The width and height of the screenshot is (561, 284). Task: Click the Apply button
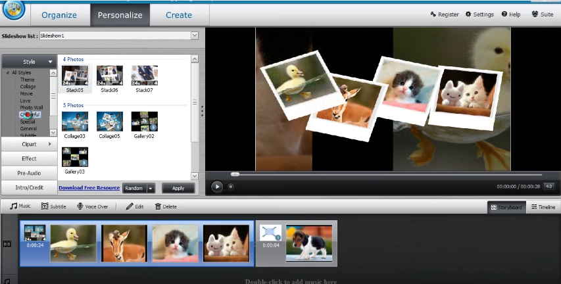point(178,189)
